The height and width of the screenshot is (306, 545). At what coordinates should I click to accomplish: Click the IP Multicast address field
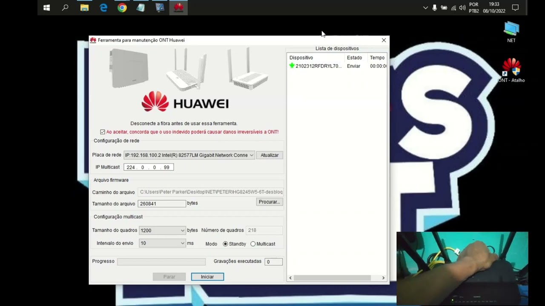coord(149,167)
